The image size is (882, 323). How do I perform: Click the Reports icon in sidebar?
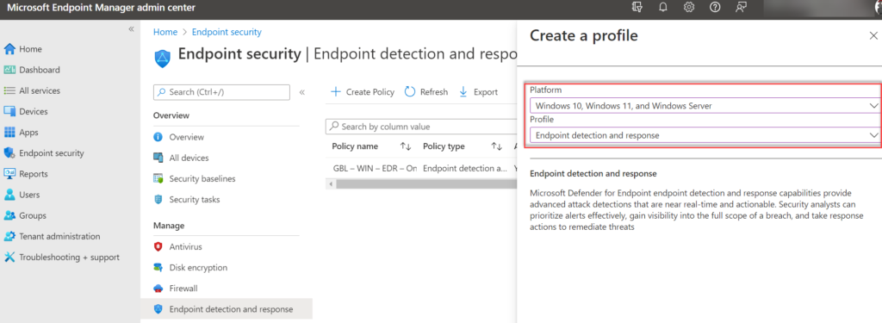[x=9, y=174]
